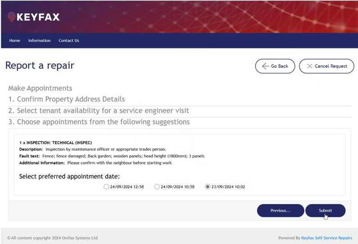Click the Report a repair page title
The width and height of the screenshot is (358, 244).
40,66
